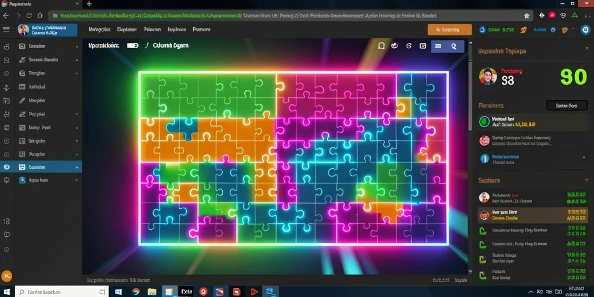This screenshot has width=594, height=297.
Task: Click the bookmark-shaped icon in the puzzle toolbar
Action: coord(382,46)
